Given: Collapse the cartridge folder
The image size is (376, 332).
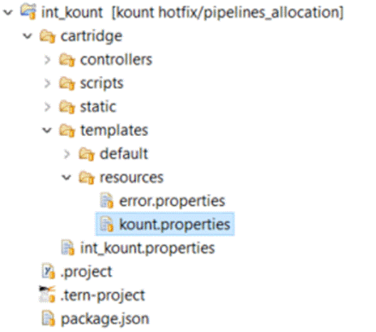Looking at the screenshot, I should pyautogui.click(x=27, y=36).
